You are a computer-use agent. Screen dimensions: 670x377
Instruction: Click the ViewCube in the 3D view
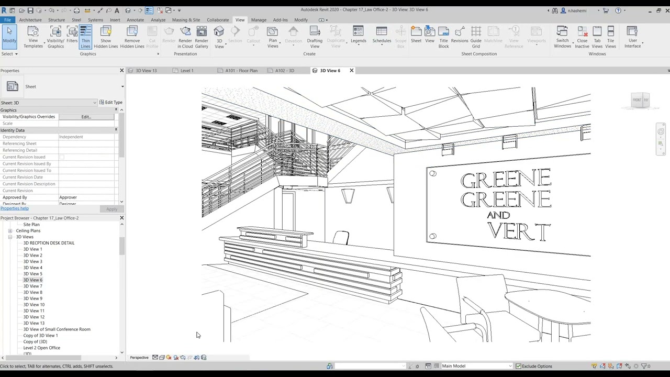pos(640,100)
